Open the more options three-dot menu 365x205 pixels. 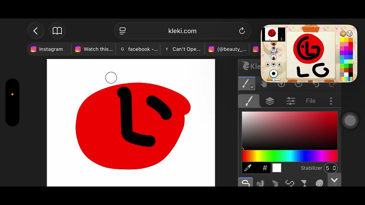pyautogui.click(x=331, y=101)
